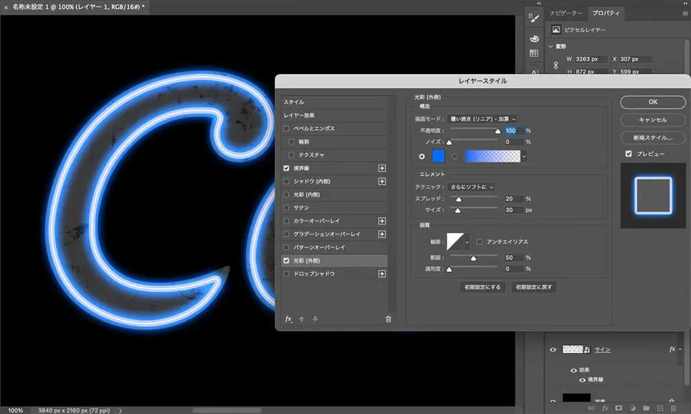Viewport: 691px width, 414px height.
Task: Add another ドロップシャドウ effect with plus icon
Action: coord(382,274)
